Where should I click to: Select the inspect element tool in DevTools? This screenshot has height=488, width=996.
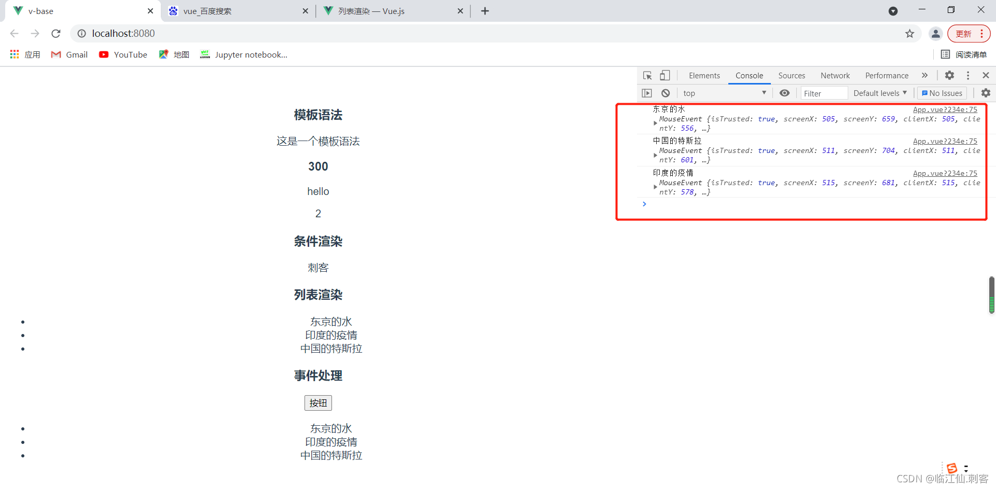pyautogui.click(x=647, y=75)
